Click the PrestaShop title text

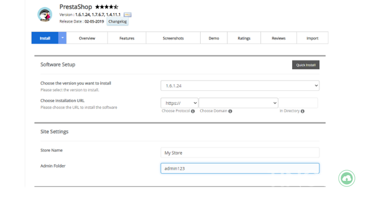pos(76,7)
